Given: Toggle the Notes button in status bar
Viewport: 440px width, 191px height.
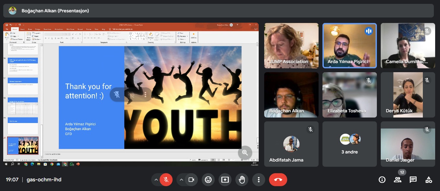Looking at the screenshot, I should point(193,160).
